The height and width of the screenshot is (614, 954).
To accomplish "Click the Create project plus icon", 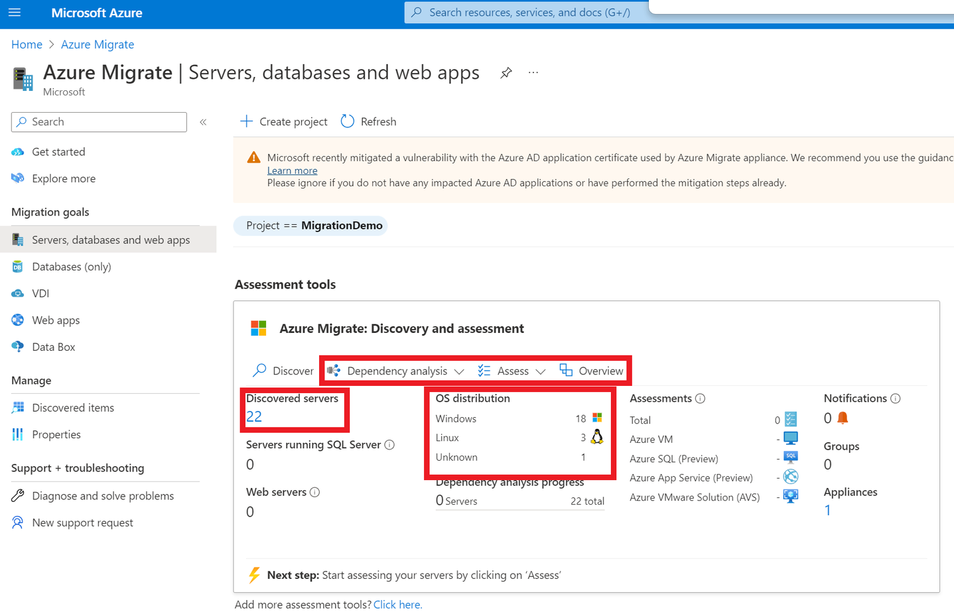I will [x=246, y=121].
